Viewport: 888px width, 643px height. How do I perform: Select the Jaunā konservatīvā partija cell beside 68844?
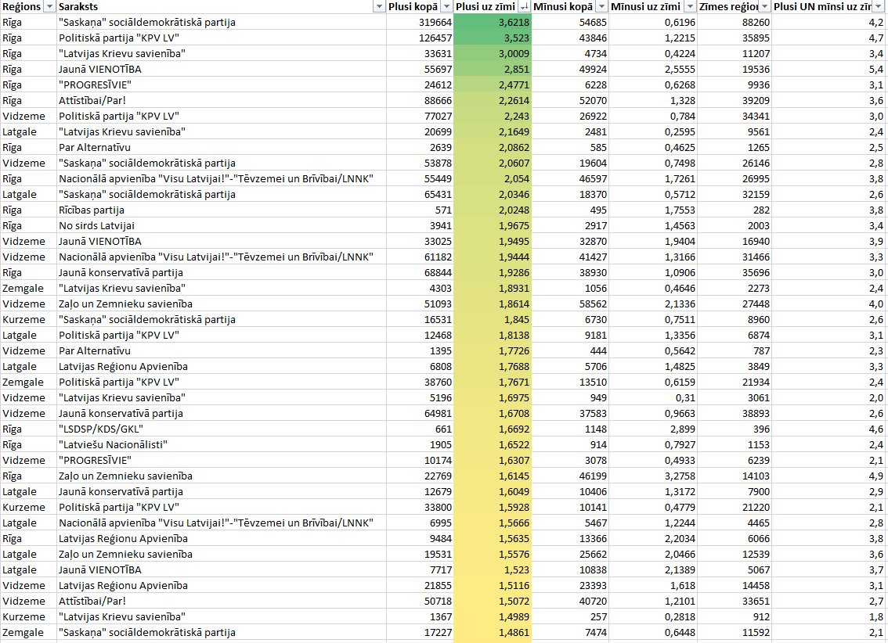click(222, 272)
